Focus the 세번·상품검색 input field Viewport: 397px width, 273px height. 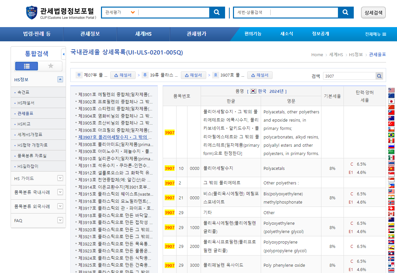click(304, 12)
